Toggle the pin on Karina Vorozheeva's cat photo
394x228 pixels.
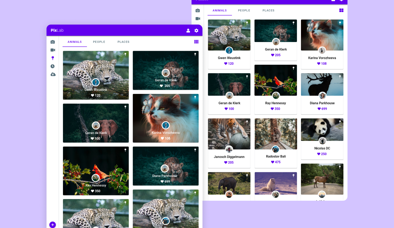point(195,97)
